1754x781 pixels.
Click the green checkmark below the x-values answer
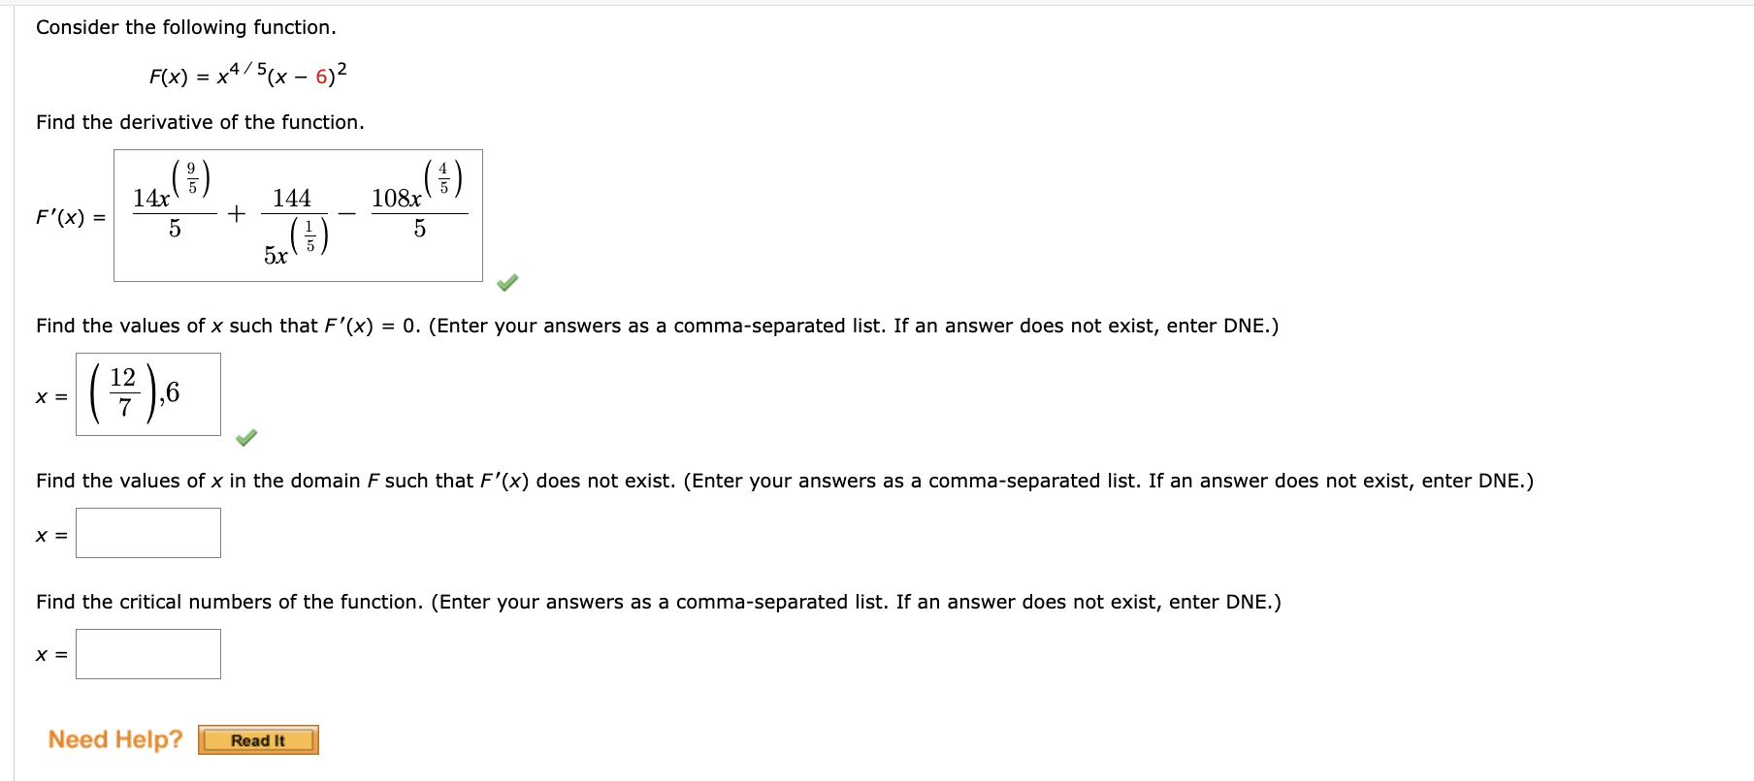point(246,439)
